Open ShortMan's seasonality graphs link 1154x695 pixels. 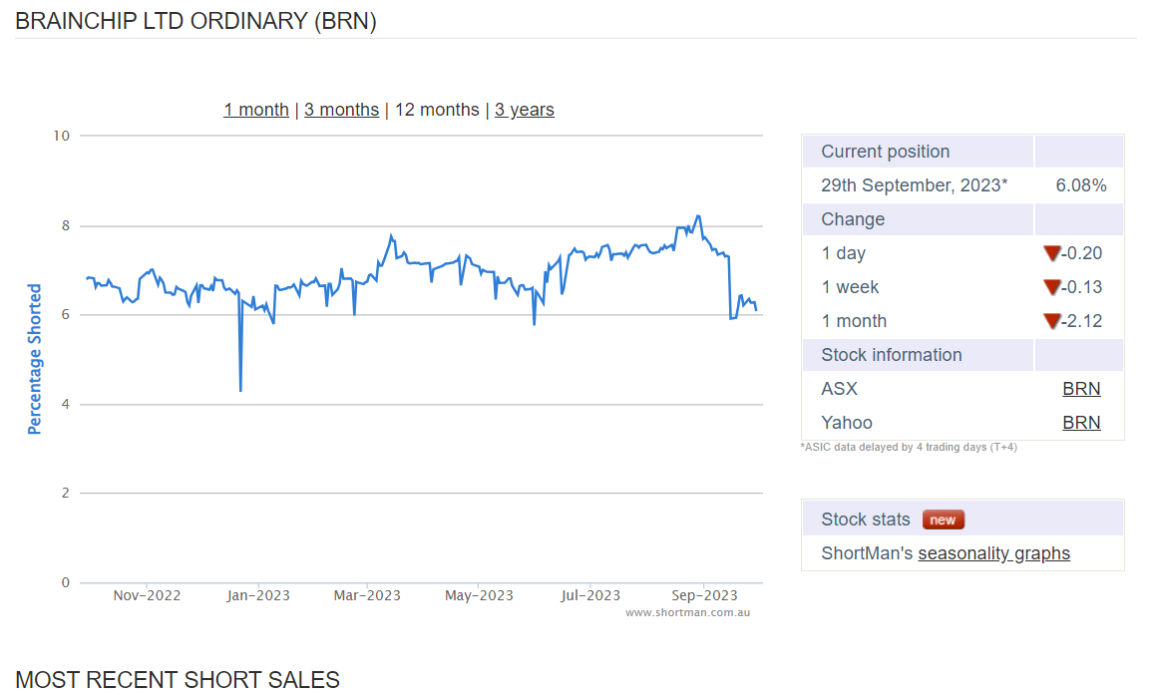point(993,553)
